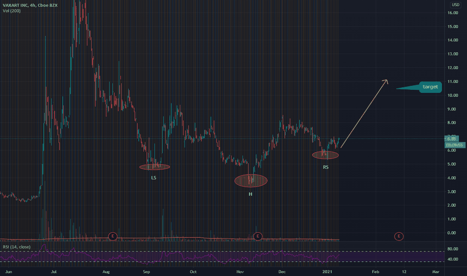467x276 pixels.
Task: Click the August earnings E marker
Action: tap(113, 236)
